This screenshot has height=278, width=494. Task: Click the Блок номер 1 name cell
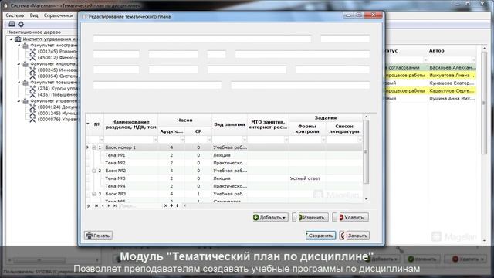[x=130, y=147]
